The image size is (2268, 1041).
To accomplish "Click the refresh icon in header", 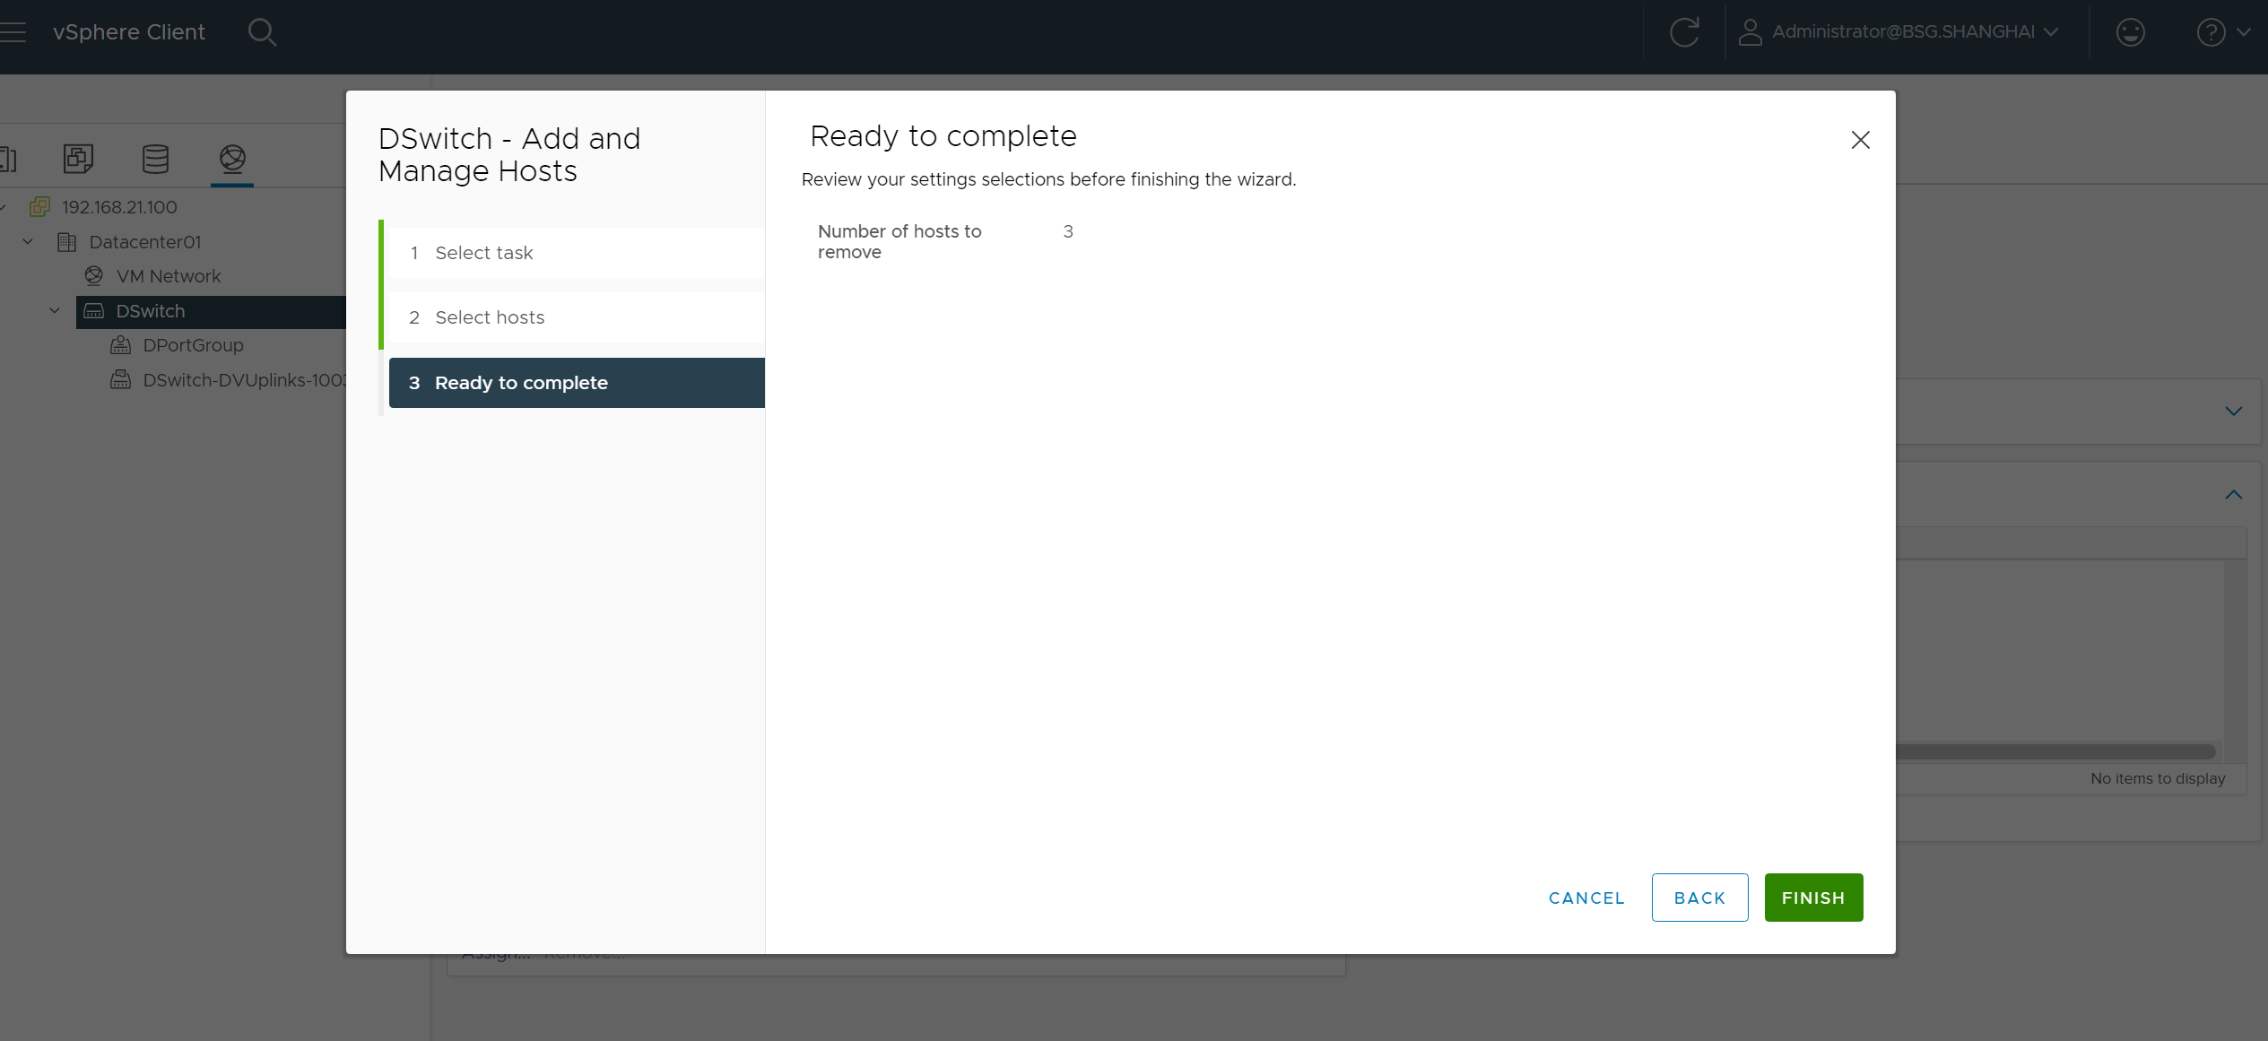I will click(x=1683, y=32).
